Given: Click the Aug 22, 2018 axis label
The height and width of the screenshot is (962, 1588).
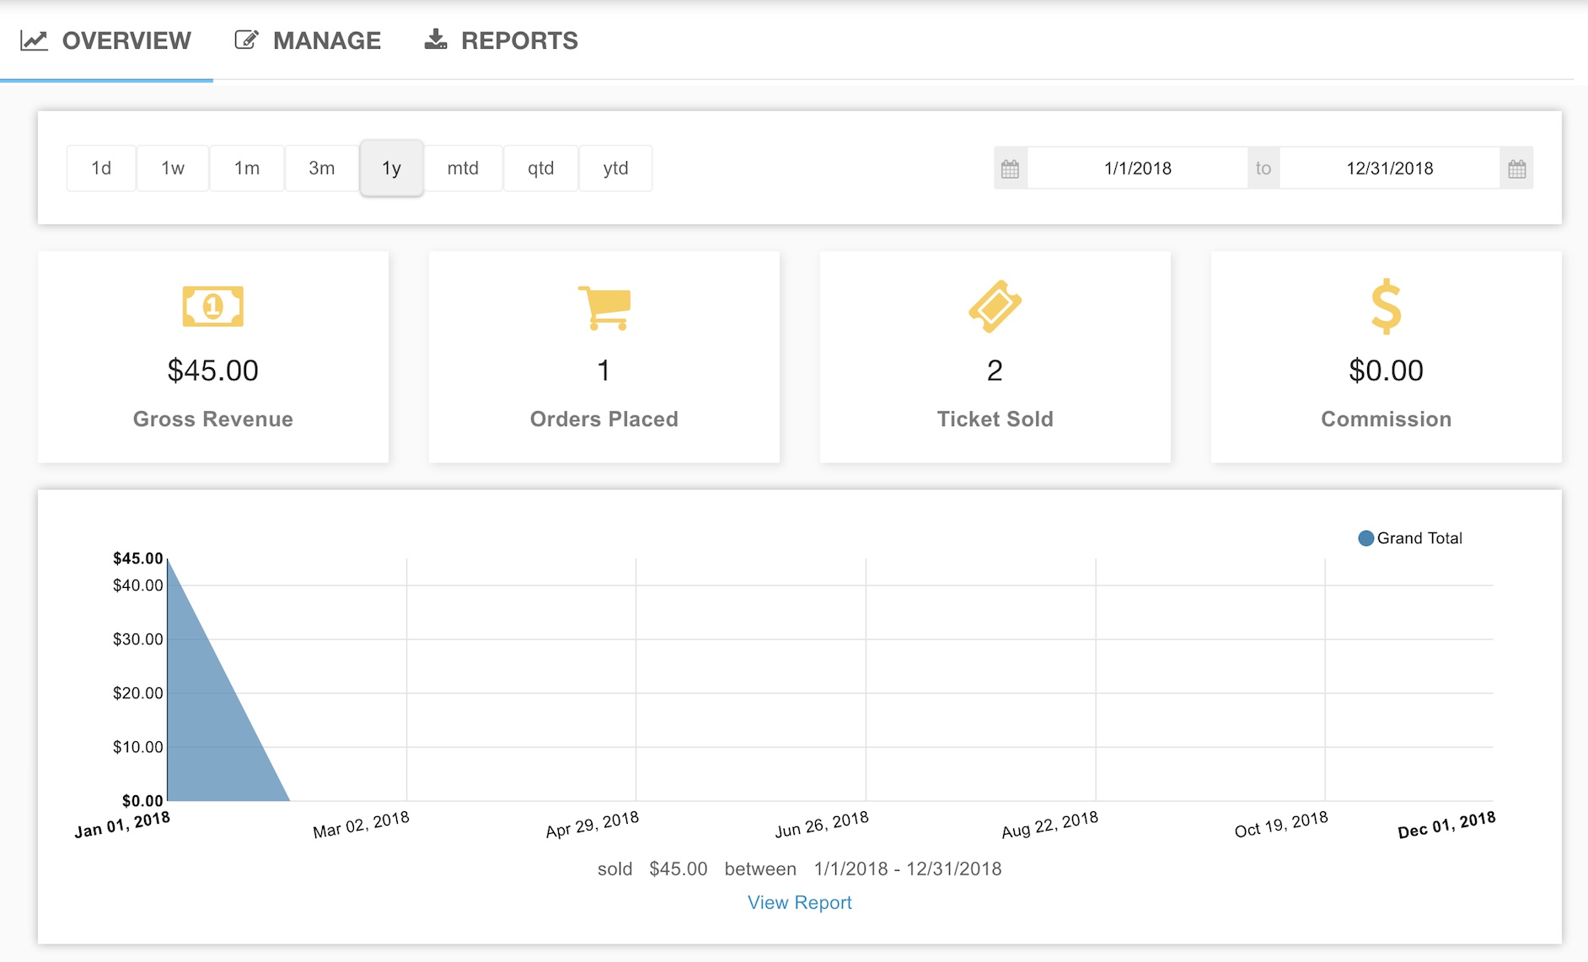Looking at the screenshot, I should point(1050,825).
